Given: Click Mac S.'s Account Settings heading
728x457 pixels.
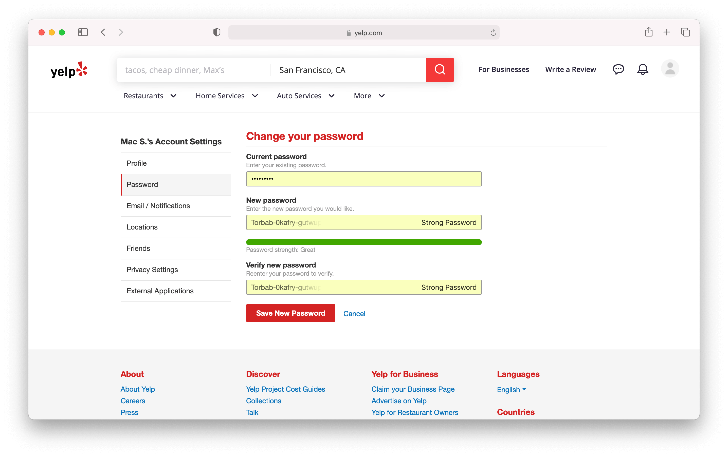Looking at the screenshot, I should [x=171, y=142].
